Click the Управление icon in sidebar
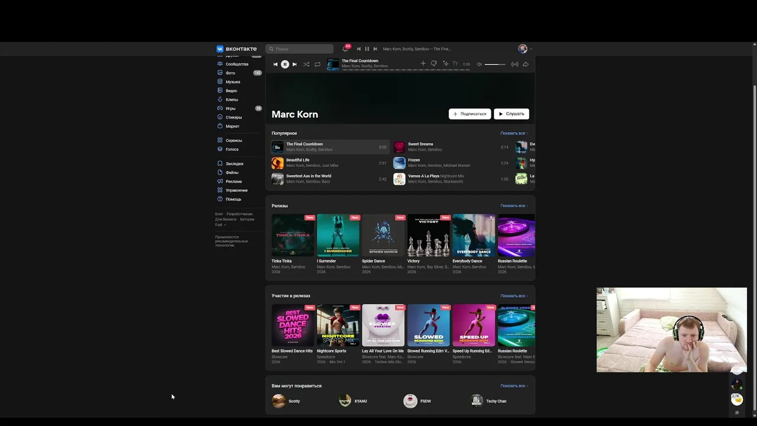Image resolution: width=757 pixels, height=426 pixels. pos(220,190)
